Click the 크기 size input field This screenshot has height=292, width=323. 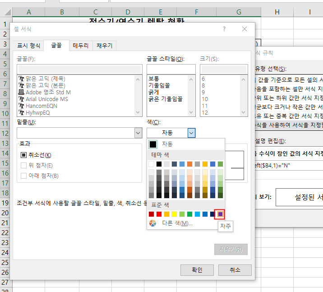(224, 69)
